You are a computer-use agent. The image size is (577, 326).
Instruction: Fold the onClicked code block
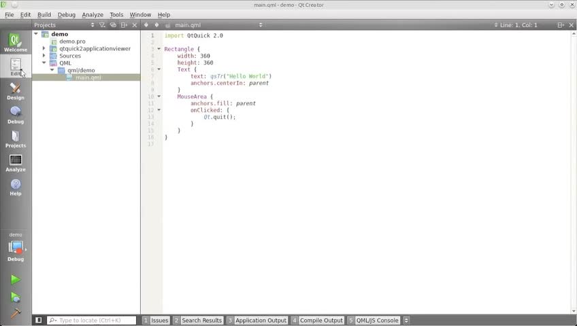[x=159, y=110]
